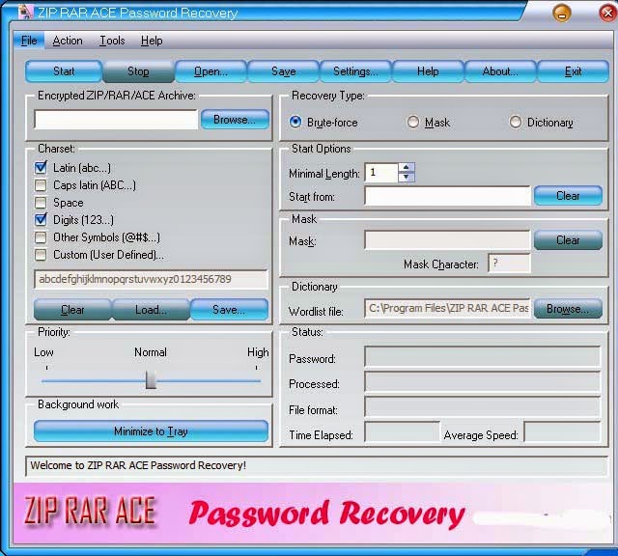
Task: Click the 'Welcome to ZIP RAR ACE' status message
Action: coord(138,466)
